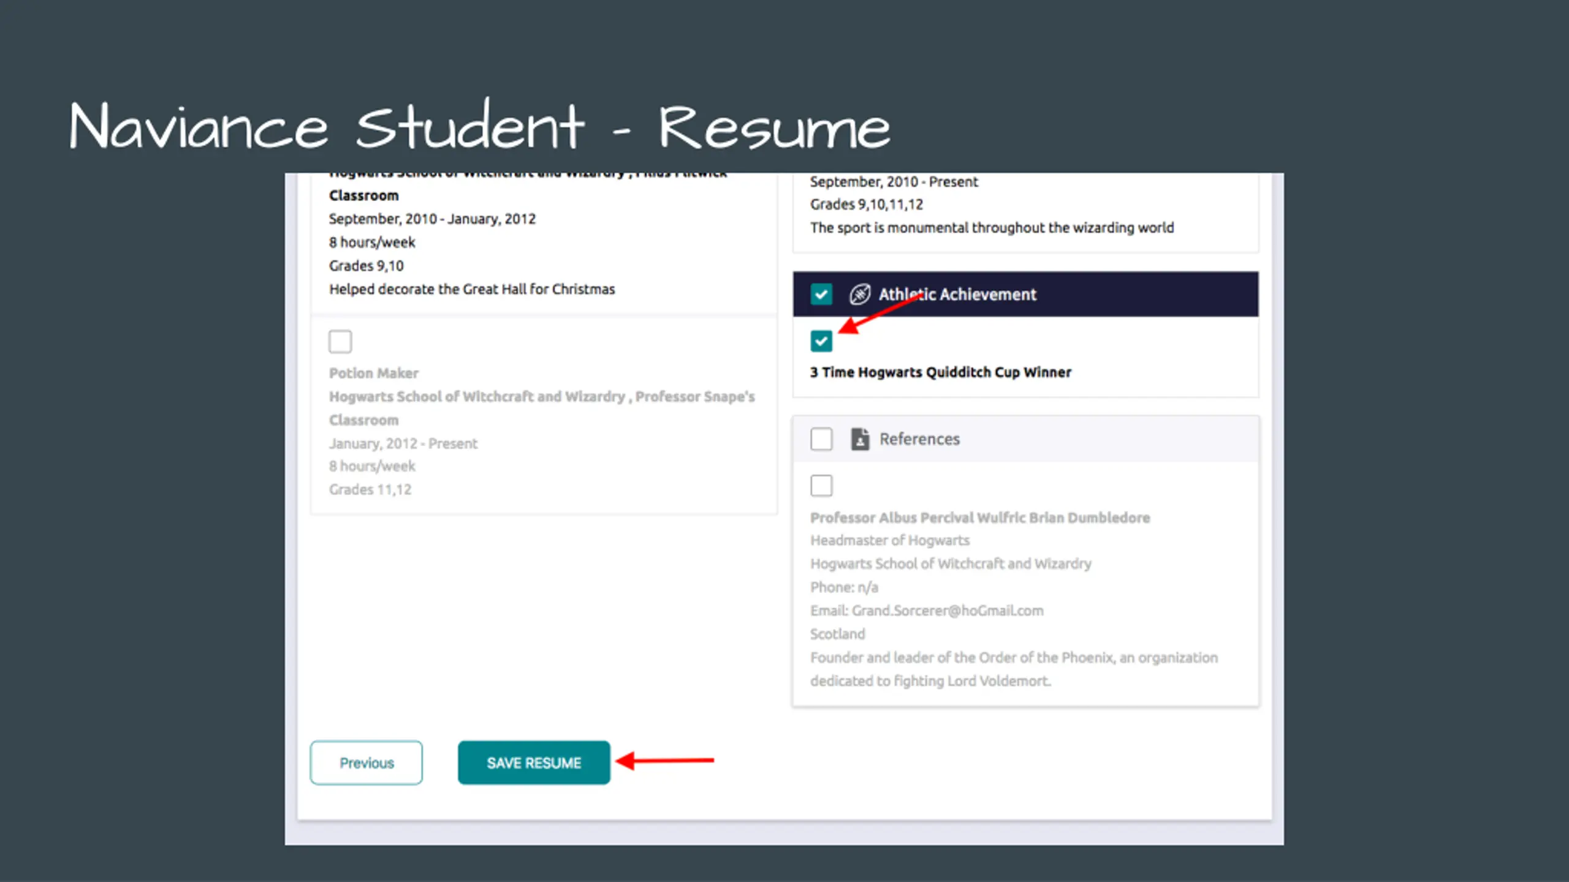The height and width of the screenshot is (882, 1569).
Task: Check the Professor Dumbledore reference checkbox
Action: coord(821,486)
